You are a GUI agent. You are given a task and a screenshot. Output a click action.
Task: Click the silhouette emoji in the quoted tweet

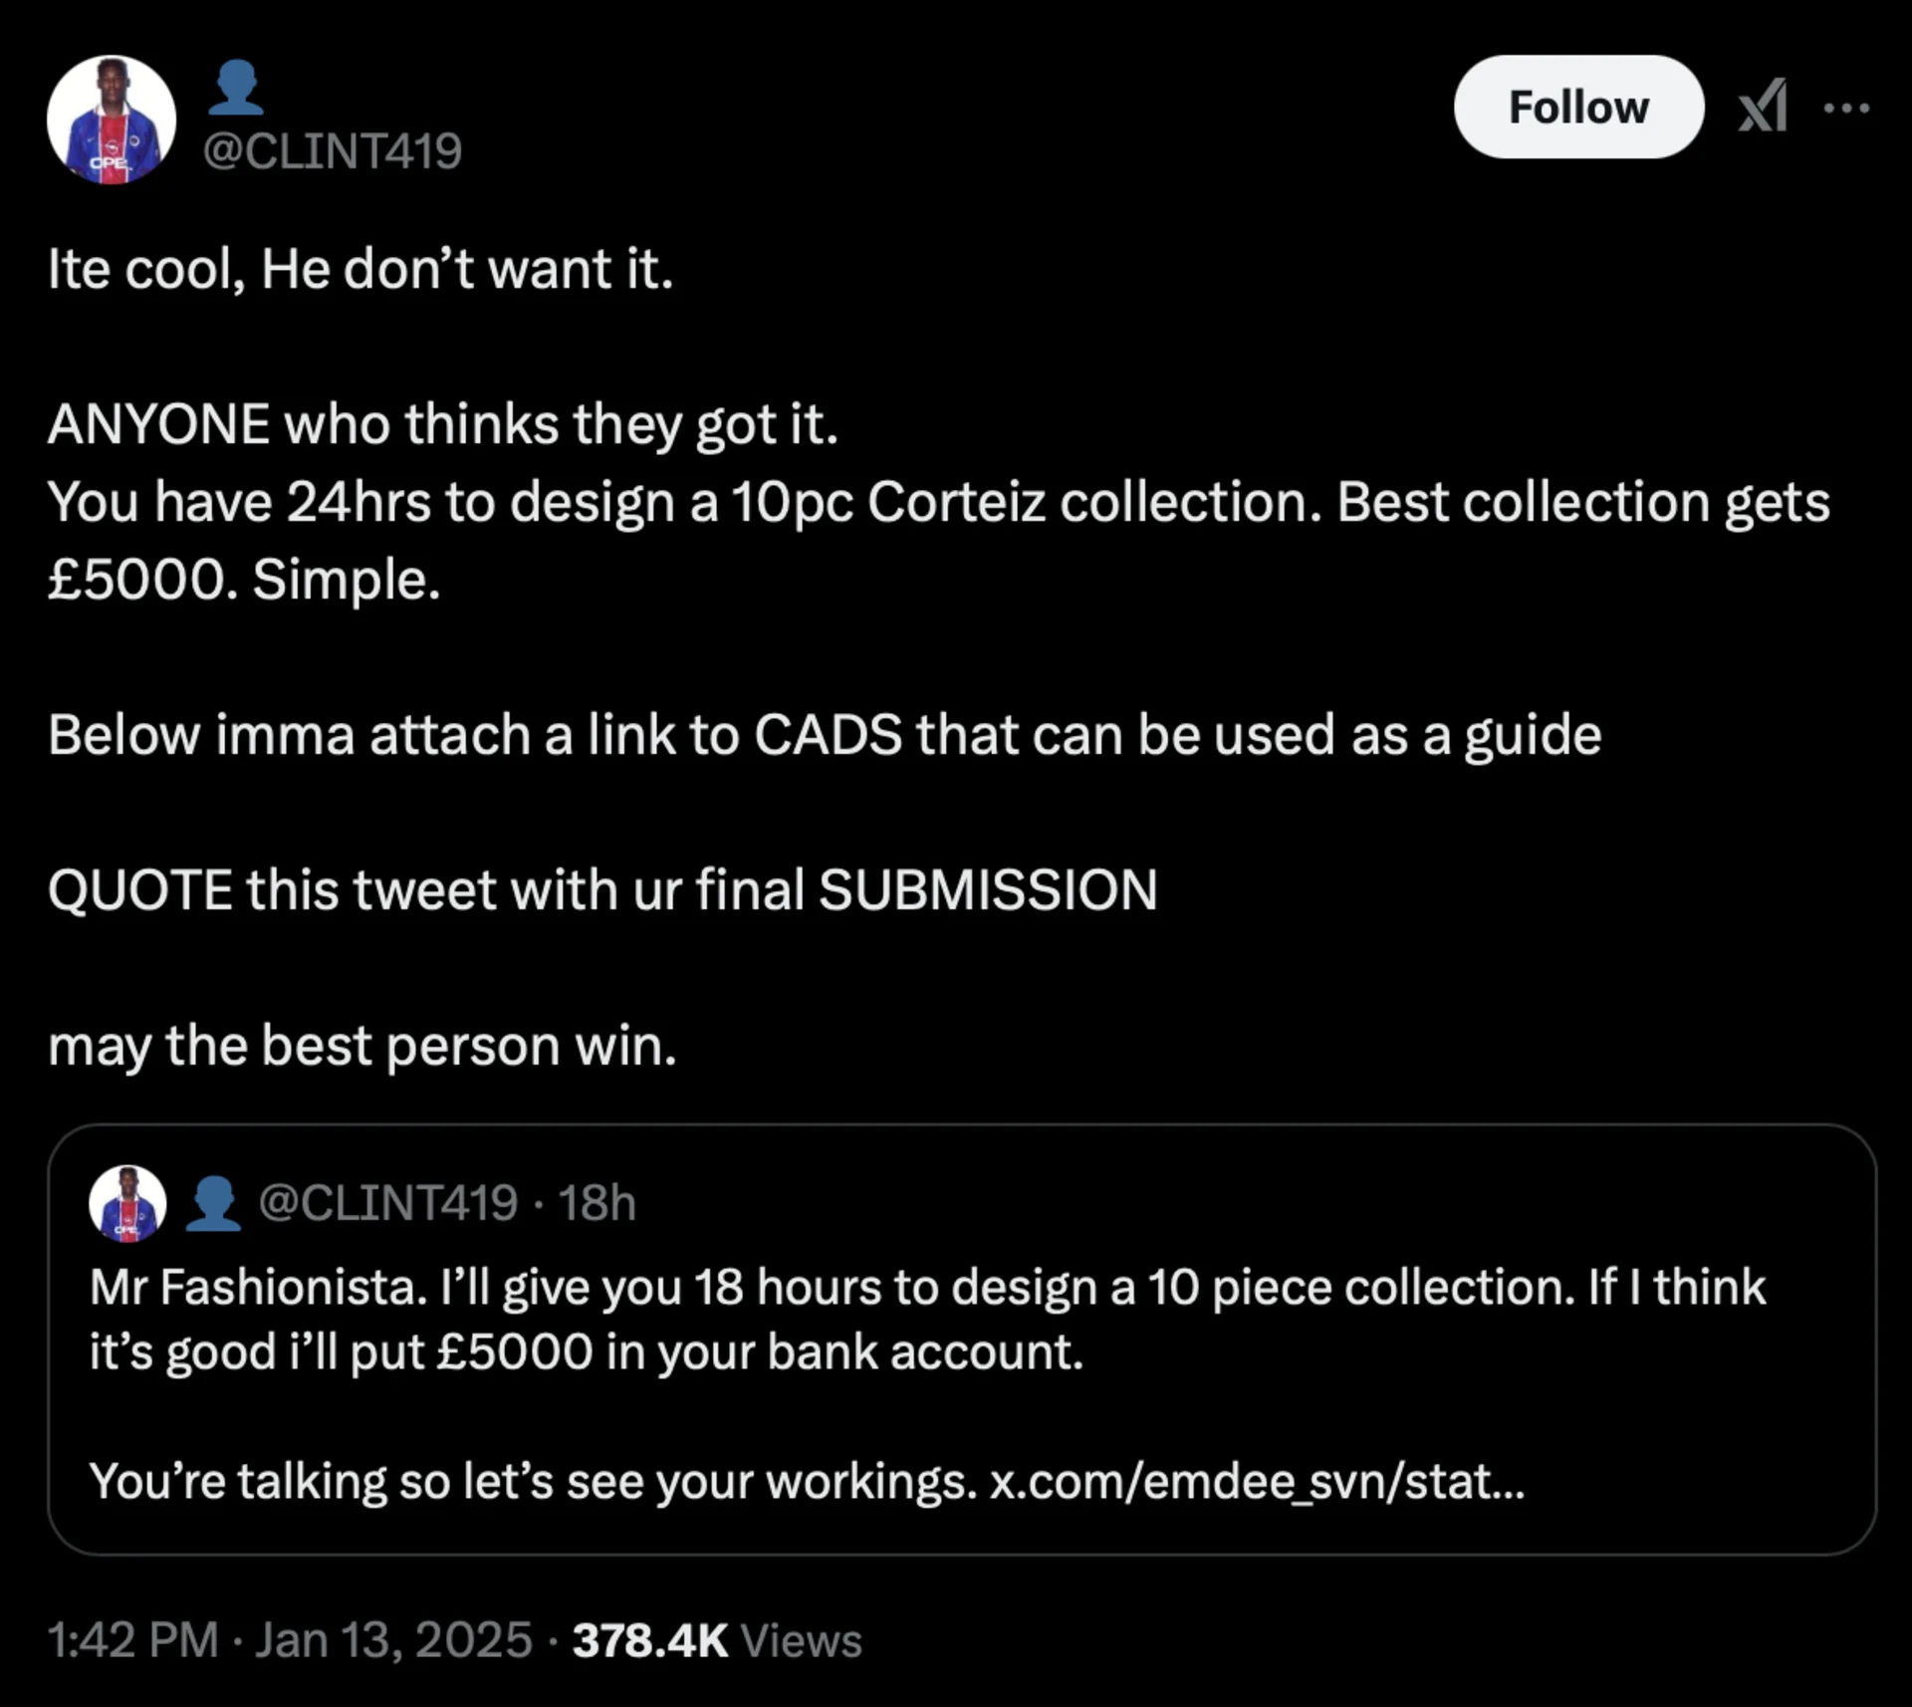click(213, 1203)
